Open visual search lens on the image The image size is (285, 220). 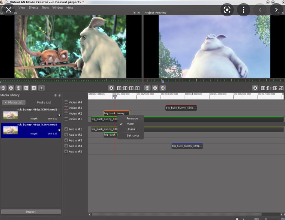point(227,10)
